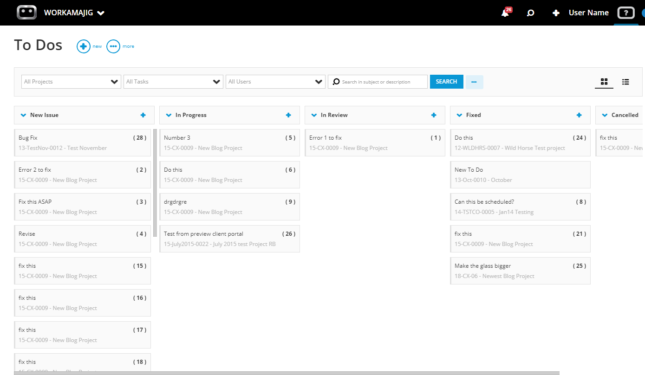This screenshot has width=645, height=375.
Task: Open extra search options ellipsis button
Action: (x=474, y=82)
